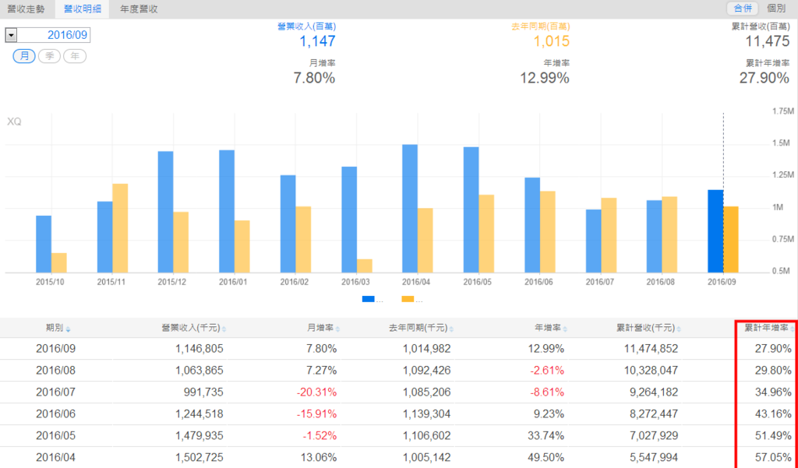Click the 2016/03 label on the chart axis

(355, 282)
